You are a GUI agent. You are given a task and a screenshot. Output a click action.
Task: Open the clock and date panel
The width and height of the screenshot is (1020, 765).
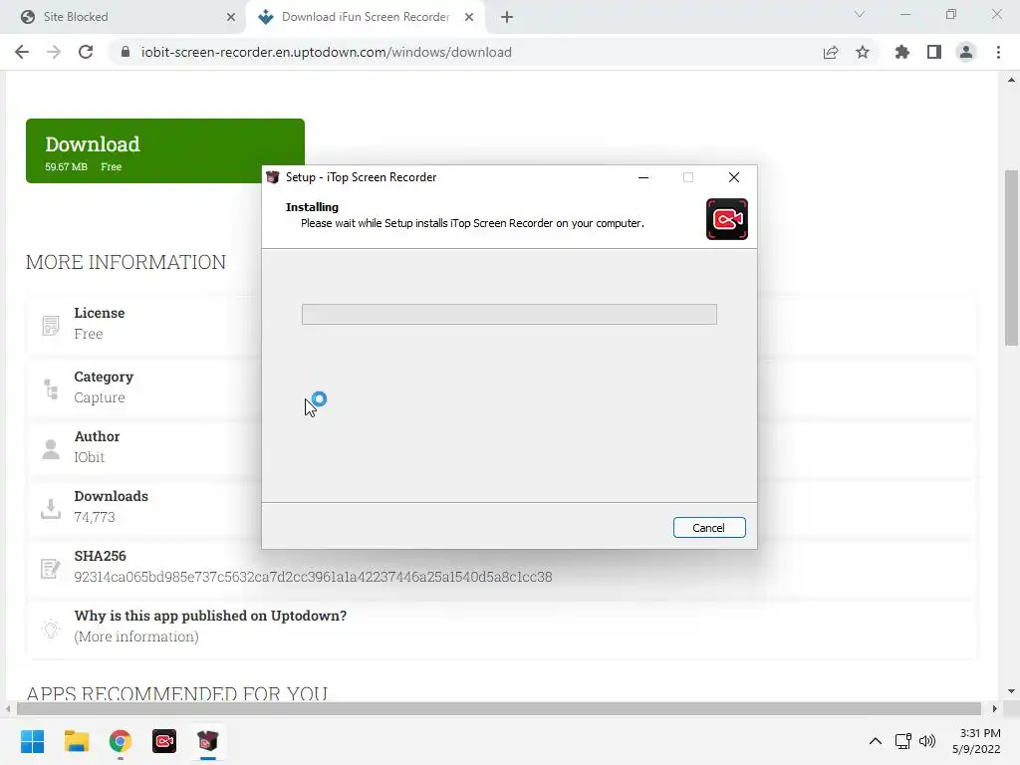coord(976,741)
